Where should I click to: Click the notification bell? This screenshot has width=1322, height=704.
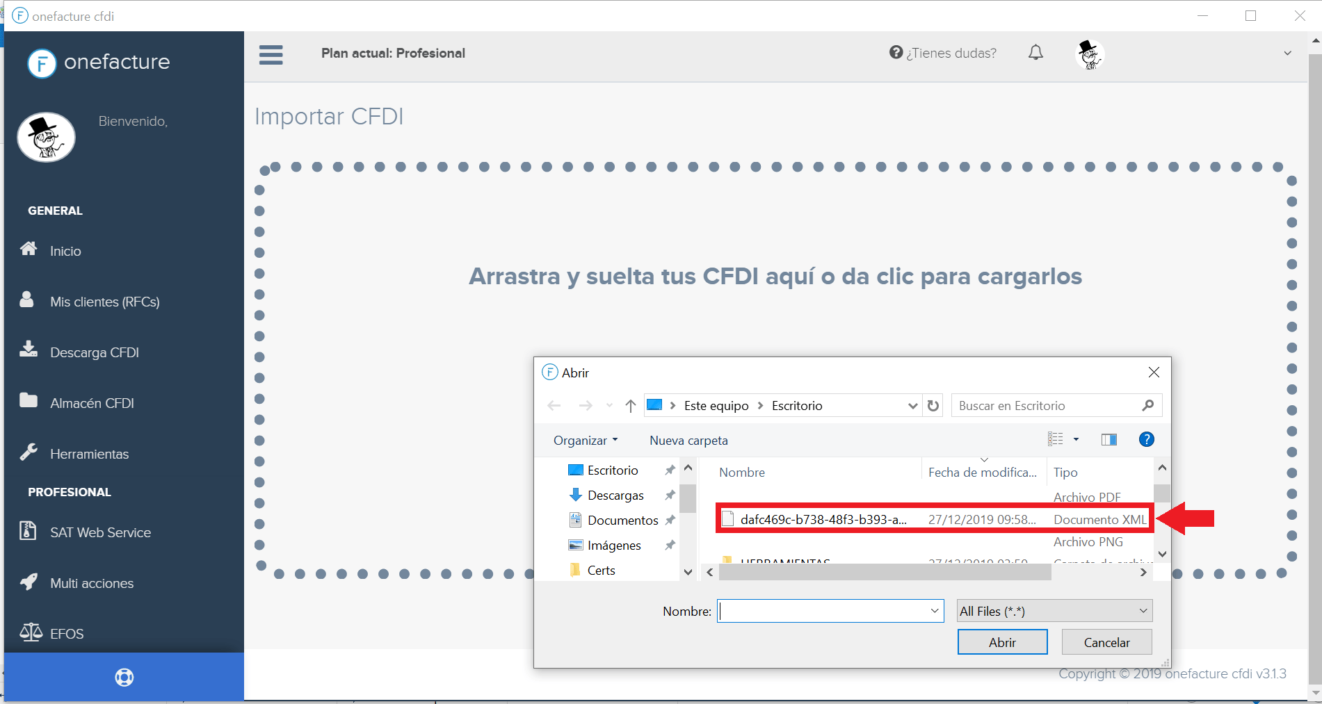pyautogui.click(x=1035, y=52)
